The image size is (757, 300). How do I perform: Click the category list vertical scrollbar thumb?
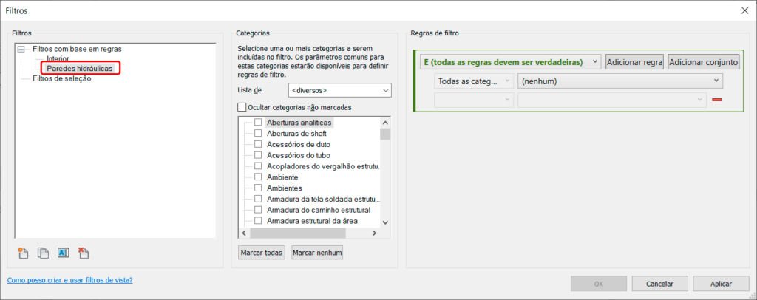pyautogui.click(x=385, y=134)
